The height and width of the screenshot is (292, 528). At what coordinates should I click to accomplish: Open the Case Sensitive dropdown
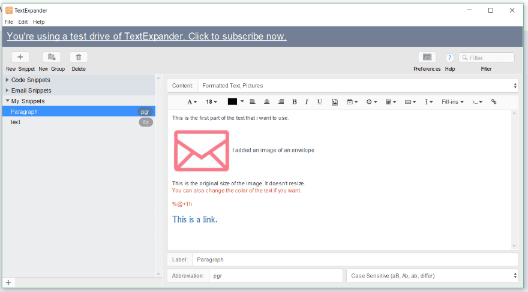pos(432,276)
